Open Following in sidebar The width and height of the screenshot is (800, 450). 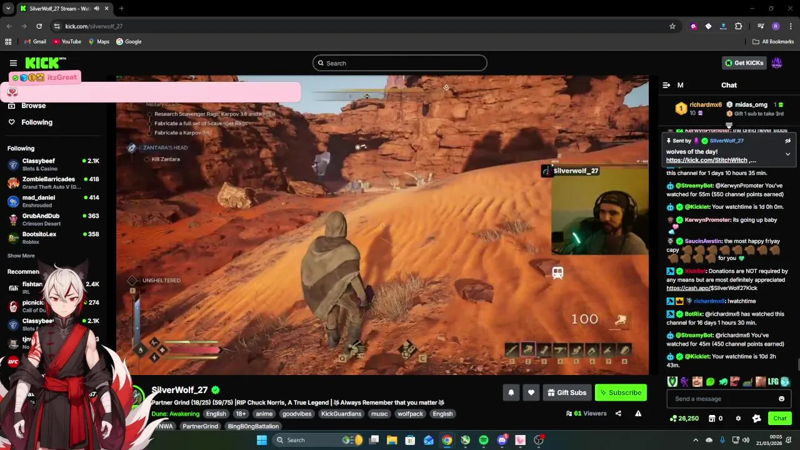pyautogui.click(x=36, y=122)
